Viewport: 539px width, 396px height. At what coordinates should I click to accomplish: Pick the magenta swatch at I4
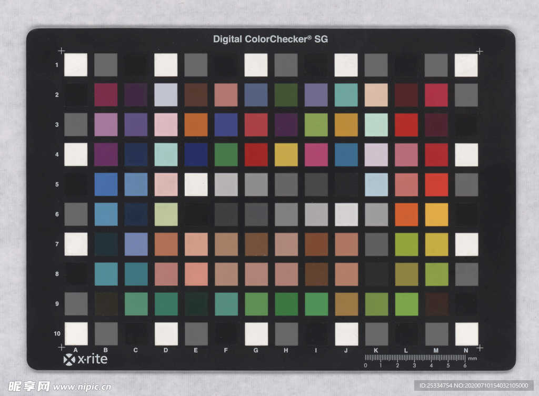point(316,155)
